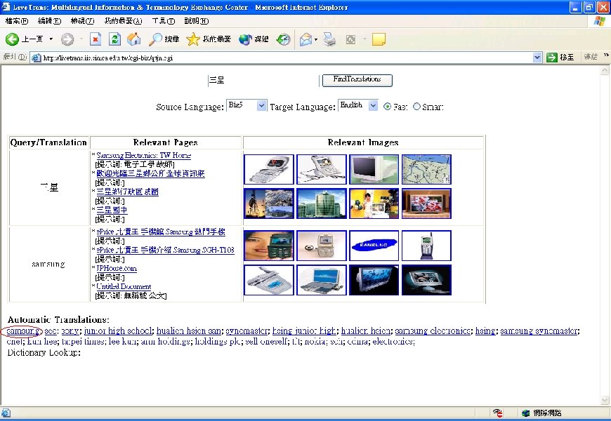Click the page icon in the address bar
Screen dimensions: 611x421
click(x=37, y=58)
